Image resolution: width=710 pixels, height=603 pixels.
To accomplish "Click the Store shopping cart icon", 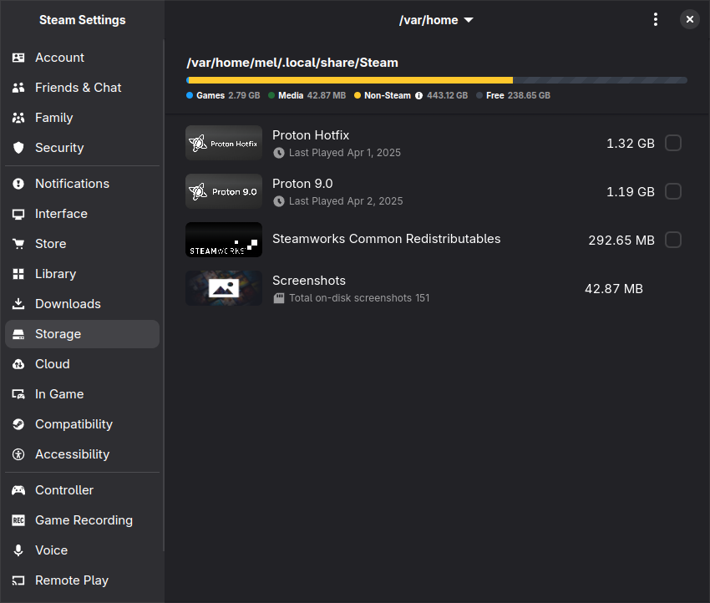I will 18,244.
